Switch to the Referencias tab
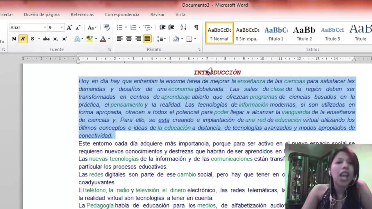 [82, 15]
